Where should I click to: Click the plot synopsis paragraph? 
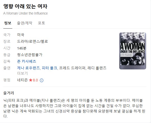74,108
